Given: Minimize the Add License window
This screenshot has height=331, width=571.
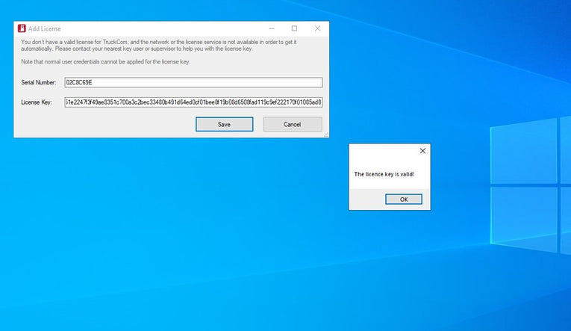Looking at the screenshot, I should click(x=272, y=28).
